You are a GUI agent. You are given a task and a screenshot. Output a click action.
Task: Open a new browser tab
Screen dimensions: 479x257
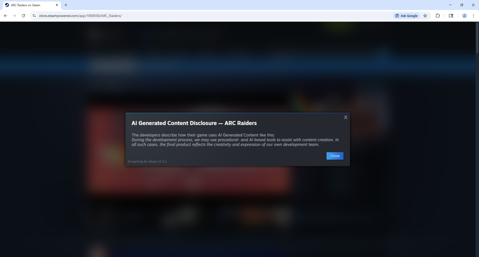point(66,5)
